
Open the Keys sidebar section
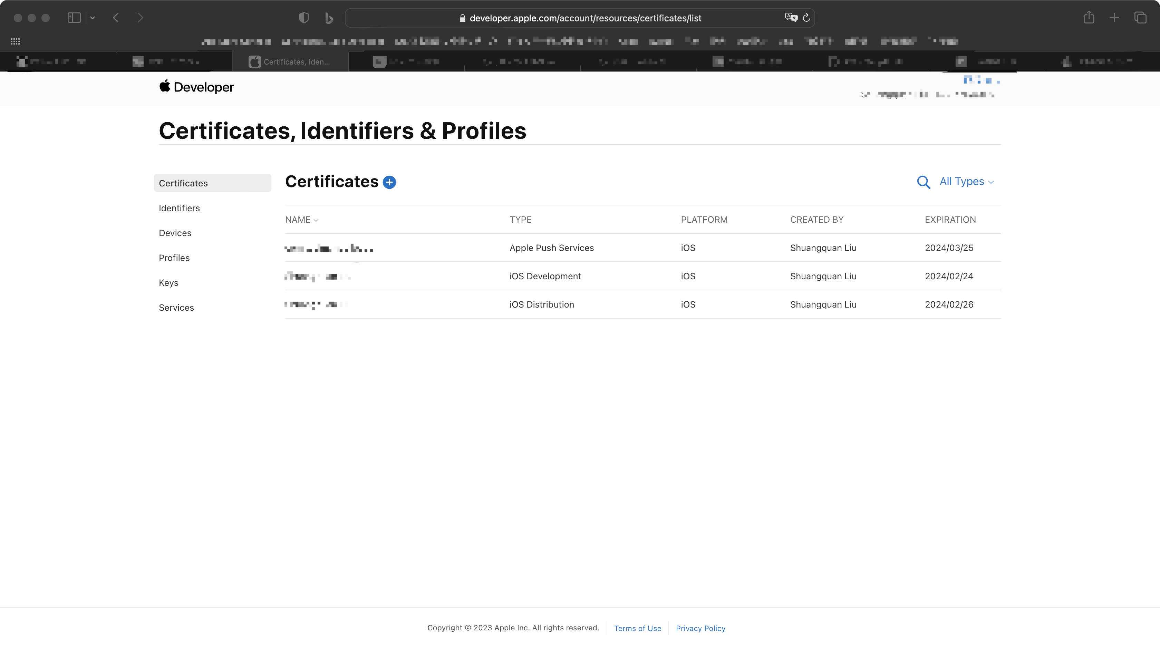[168, 283]
